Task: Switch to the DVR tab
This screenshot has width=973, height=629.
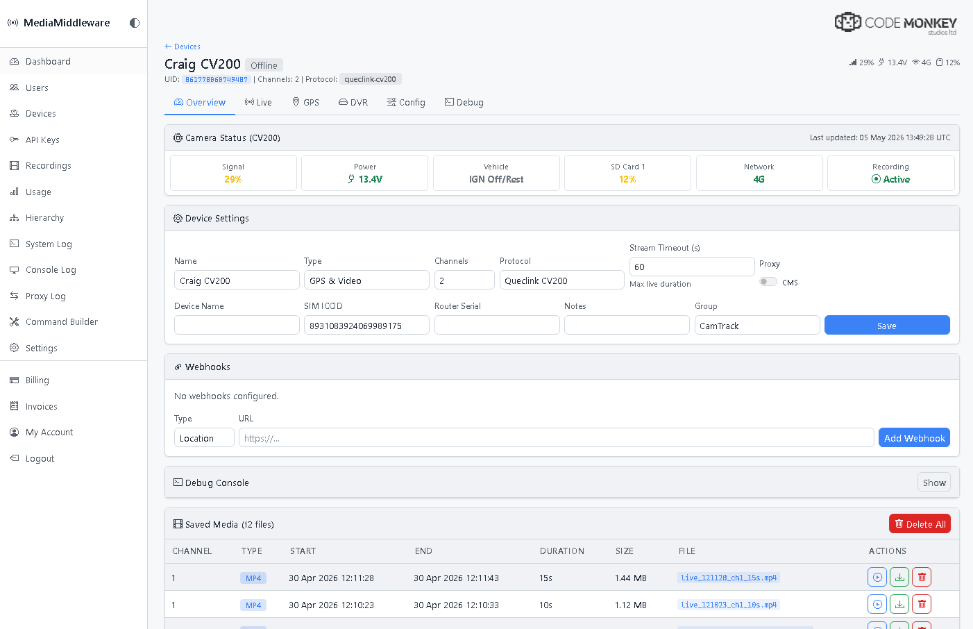Action: (353, 102)
